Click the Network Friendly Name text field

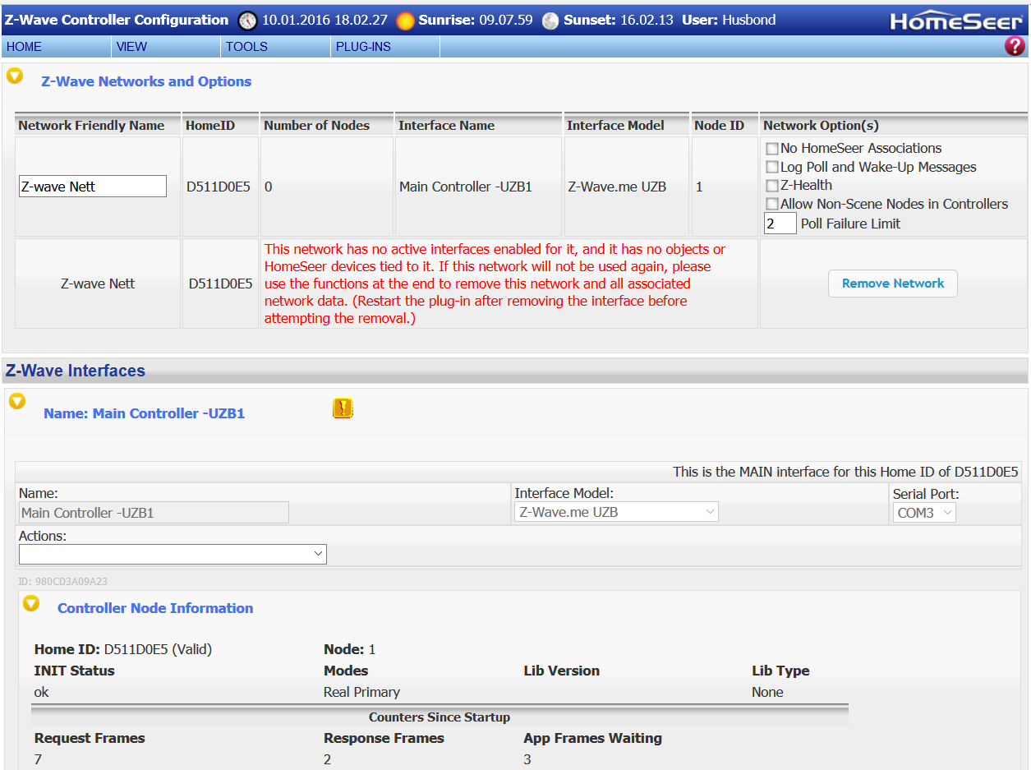click(x=93, y=187)
